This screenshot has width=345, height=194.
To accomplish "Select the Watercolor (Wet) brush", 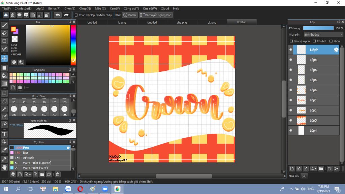I will [x=40, y=168].
